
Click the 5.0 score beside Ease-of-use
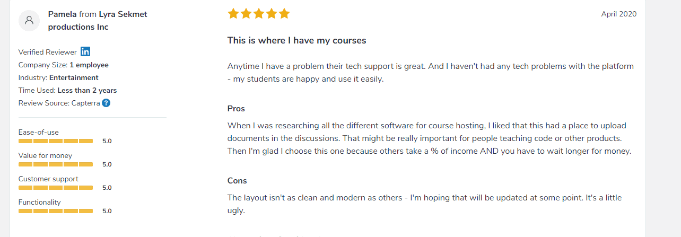[x=107, y=141]
